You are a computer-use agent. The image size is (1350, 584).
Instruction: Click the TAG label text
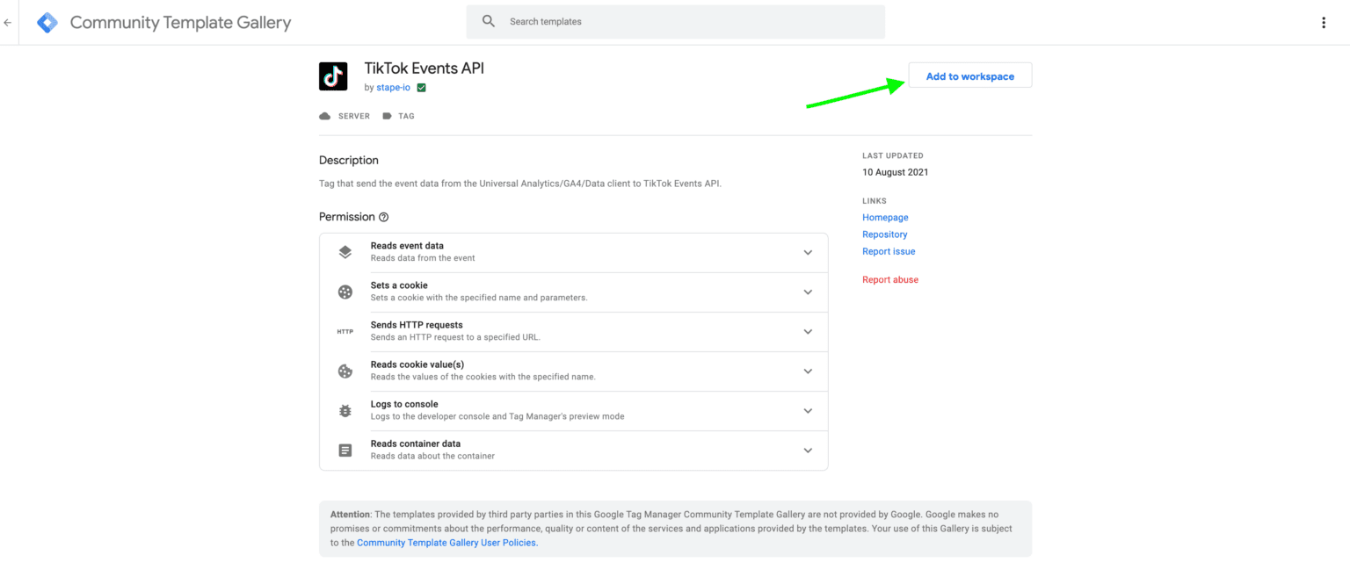(x=406, y=116)
